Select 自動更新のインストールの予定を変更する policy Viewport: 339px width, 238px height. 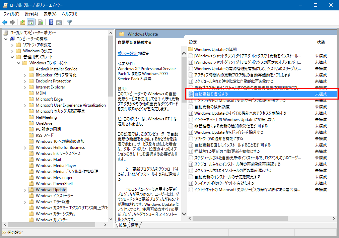pyautogui.click(x=227, y=177)
